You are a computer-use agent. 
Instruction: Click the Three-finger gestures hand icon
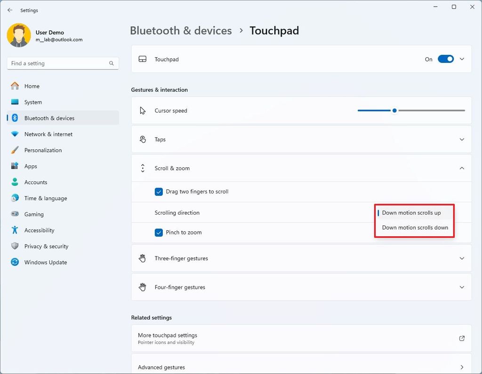[x=143, y=258]
